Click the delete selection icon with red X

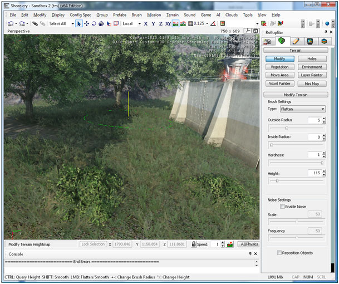263,23
